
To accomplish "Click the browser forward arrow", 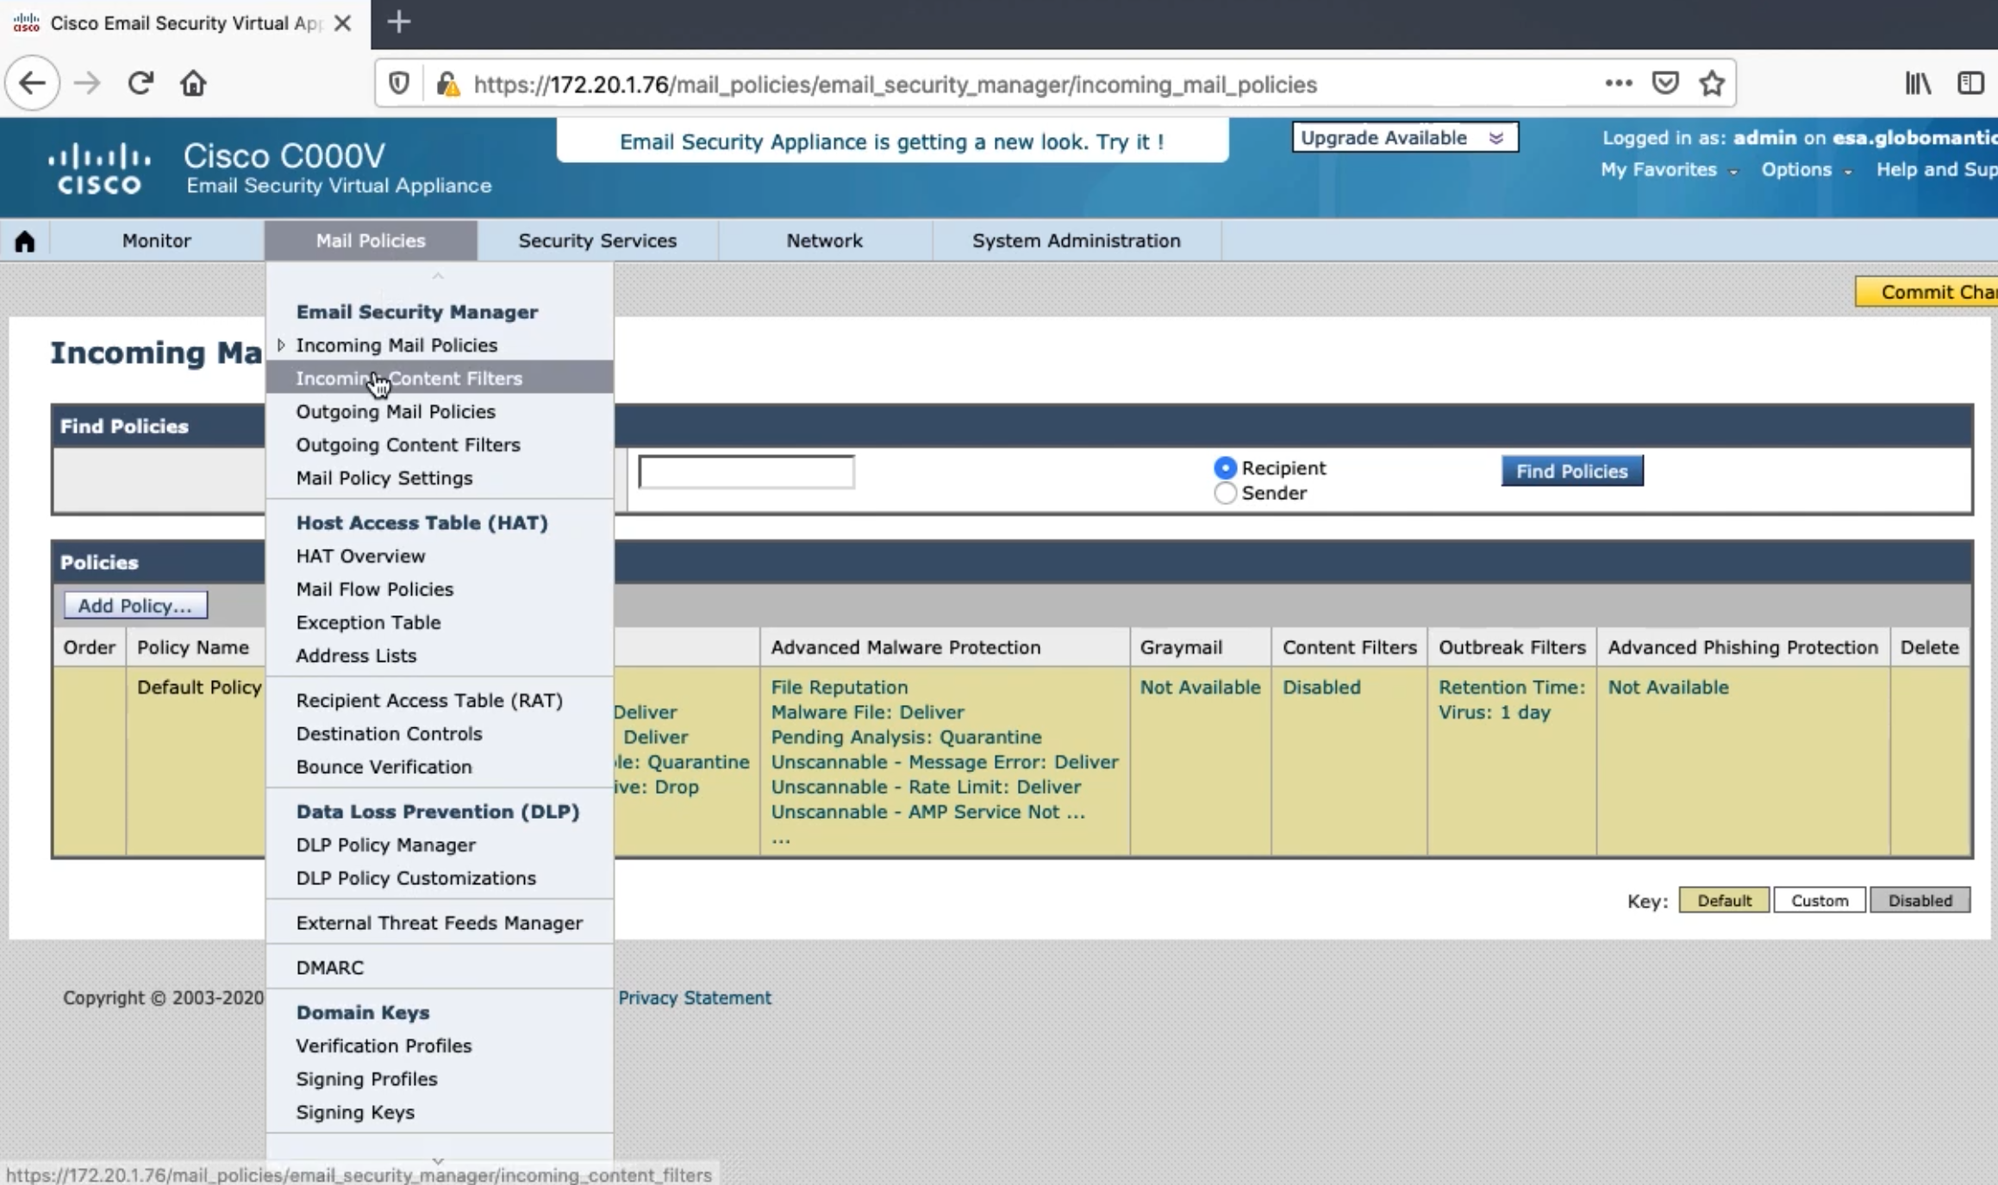I will coord(86,84).
